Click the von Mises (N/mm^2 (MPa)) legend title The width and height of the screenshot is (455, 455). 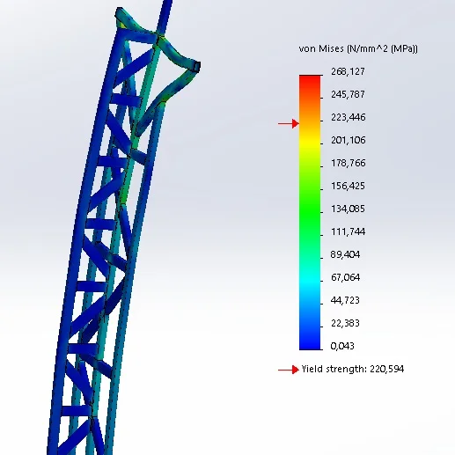pos(358,48)
